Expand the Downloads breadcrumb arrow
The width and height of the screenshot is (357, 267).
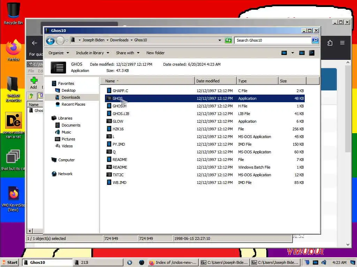click(131, 40)
